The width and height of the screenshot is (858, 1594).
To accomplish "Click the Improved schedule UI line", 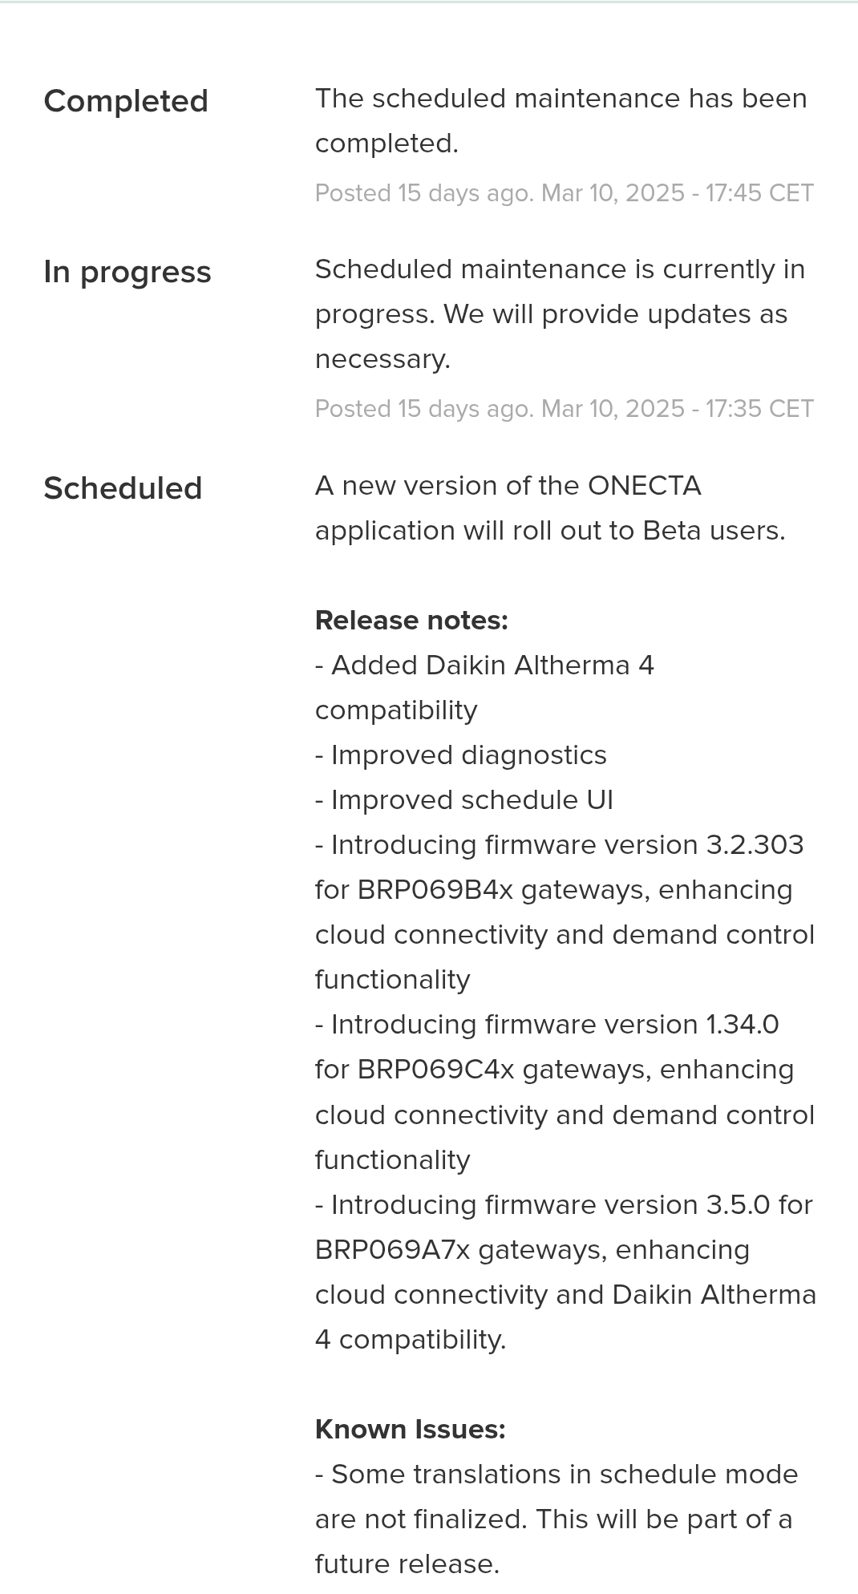I will (464, 800).
